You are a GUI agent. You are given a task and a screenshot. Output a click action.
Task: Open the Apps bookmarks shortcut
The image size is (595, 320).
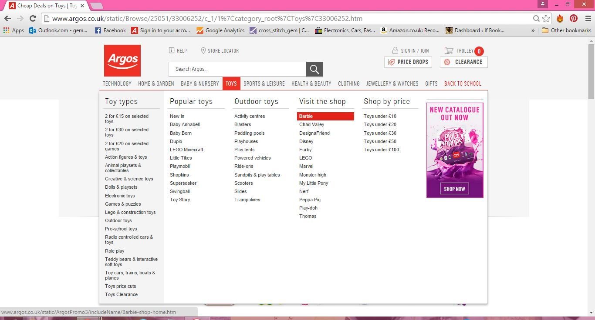(x=14, y=30)
